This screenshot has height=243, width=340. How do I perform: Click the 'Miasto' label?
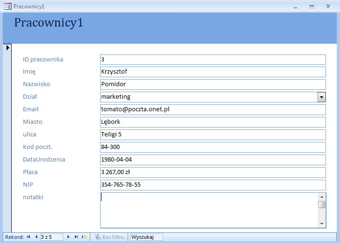[33, 122]
